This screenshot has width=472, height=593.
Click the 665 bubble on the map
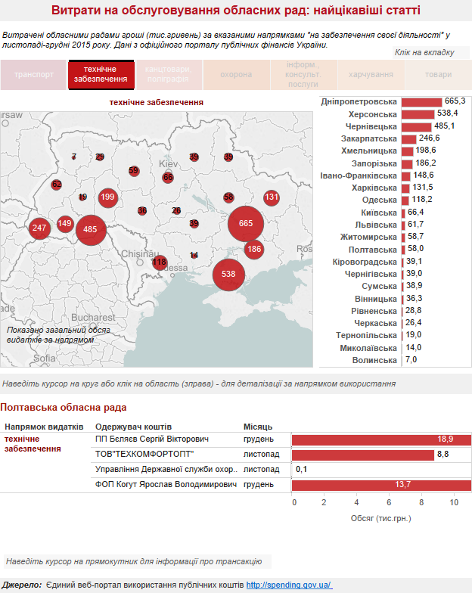246,223
